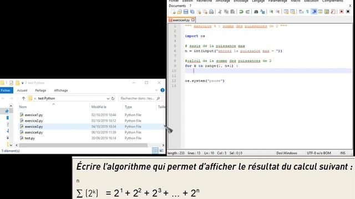Image resolution: width=355 pixels, height=199 pixels.
Task: Click the Open file icon in Notepad++
Action: pyautogui.click(x=179, y=12)
